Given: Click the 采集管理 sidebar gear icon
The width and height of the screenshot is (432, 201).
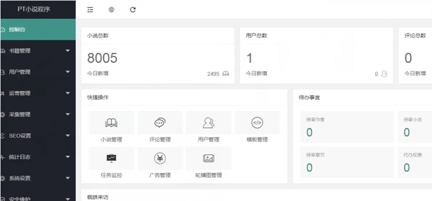Looking at the screenshot, I should [x=3, y=115].
